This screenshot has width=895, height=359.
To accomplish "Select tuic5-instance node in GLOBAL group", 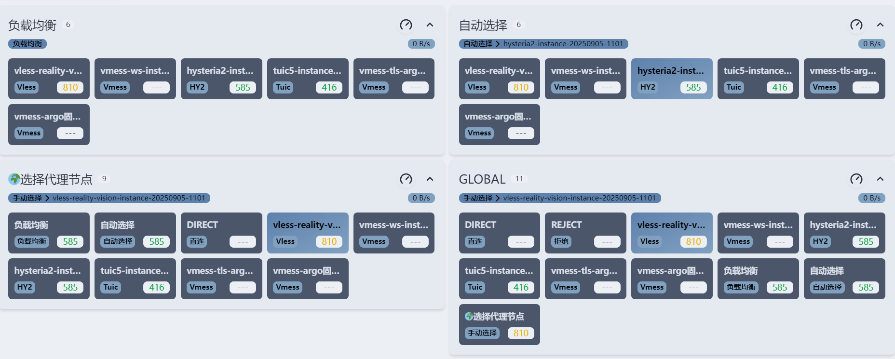I will (499, 279).
